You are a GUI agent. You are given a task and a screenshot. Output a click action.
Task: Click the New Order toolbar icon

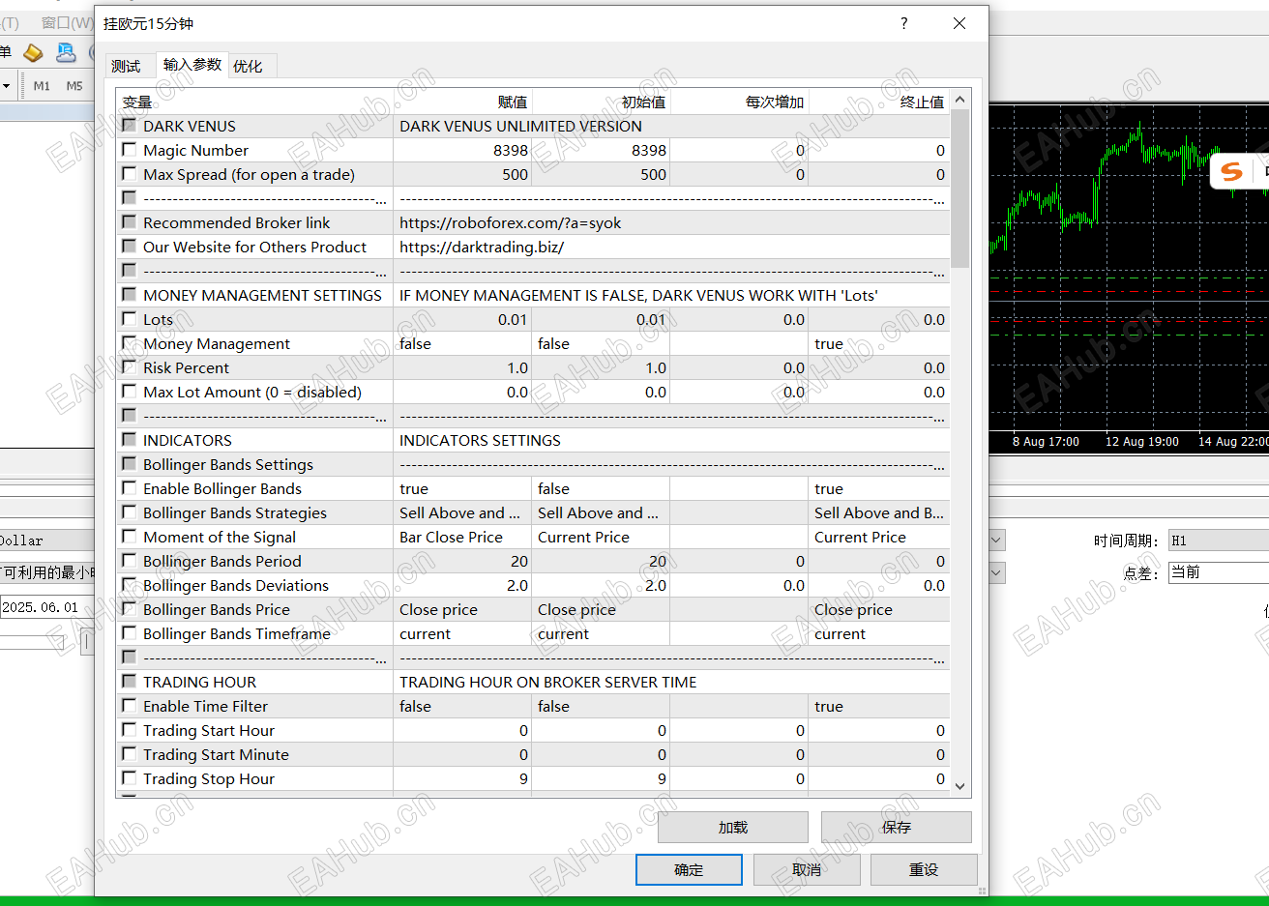(x=7, y=52)
